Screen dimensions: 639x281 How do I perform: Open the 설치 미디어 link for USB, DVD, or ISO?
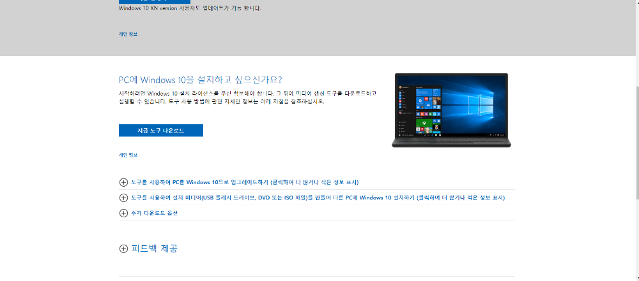tap(318, 198)
